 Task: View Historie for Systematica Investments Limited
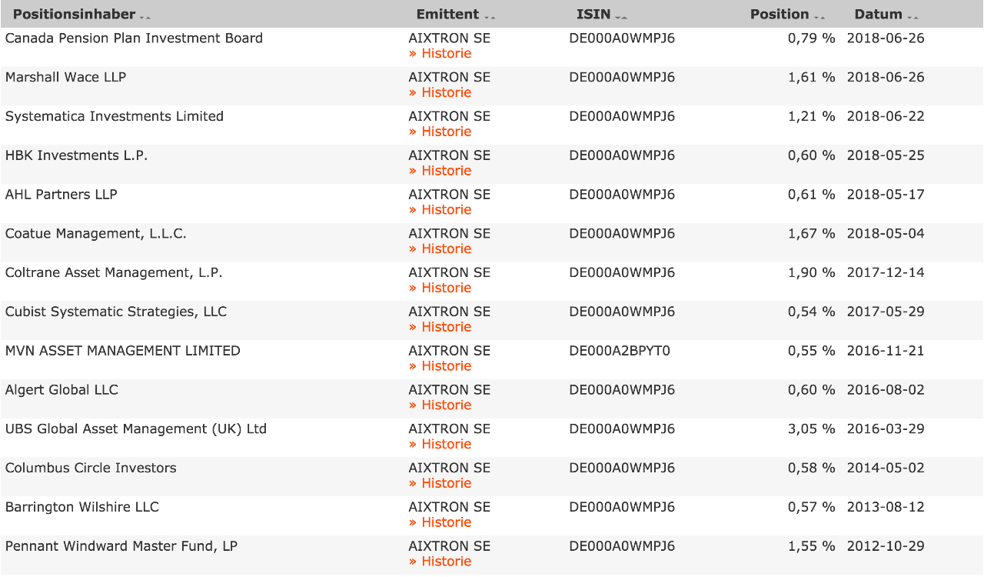pos(440,132)
